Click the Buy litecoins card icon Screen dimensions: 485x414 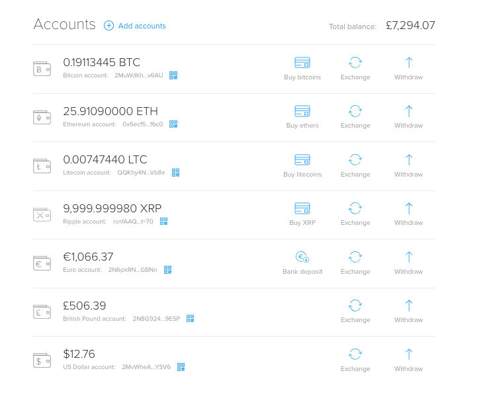[302, 160]
